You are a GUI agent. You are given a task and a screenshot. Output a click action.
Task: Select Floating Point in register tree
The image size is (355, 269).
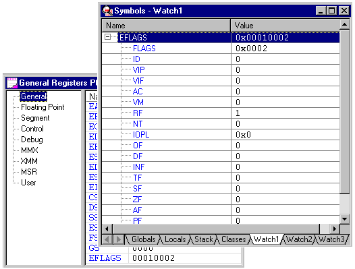coord(43,107)
